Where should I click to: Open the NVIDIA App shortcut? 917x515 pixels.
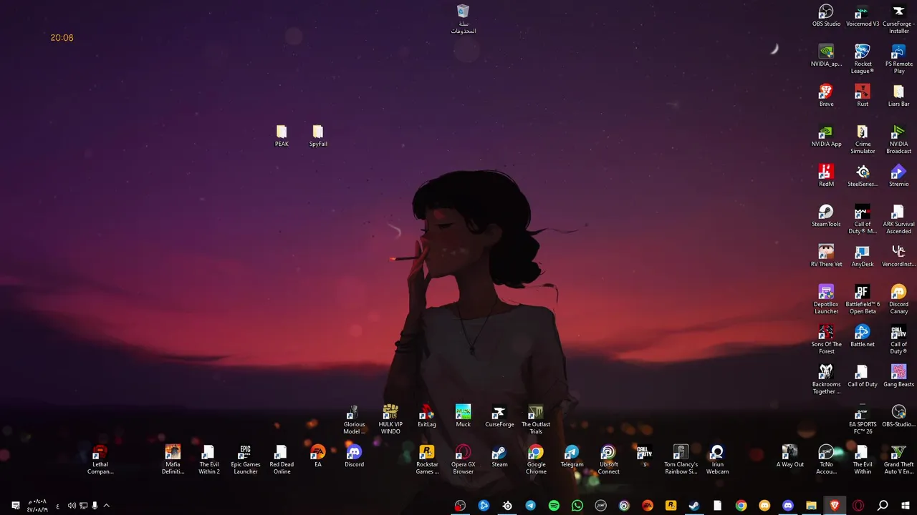(x=826, y=136)
